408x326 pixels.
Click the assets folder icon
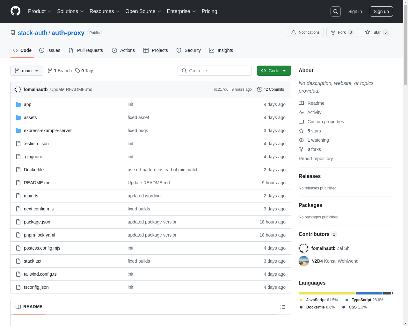click(18, 117)
